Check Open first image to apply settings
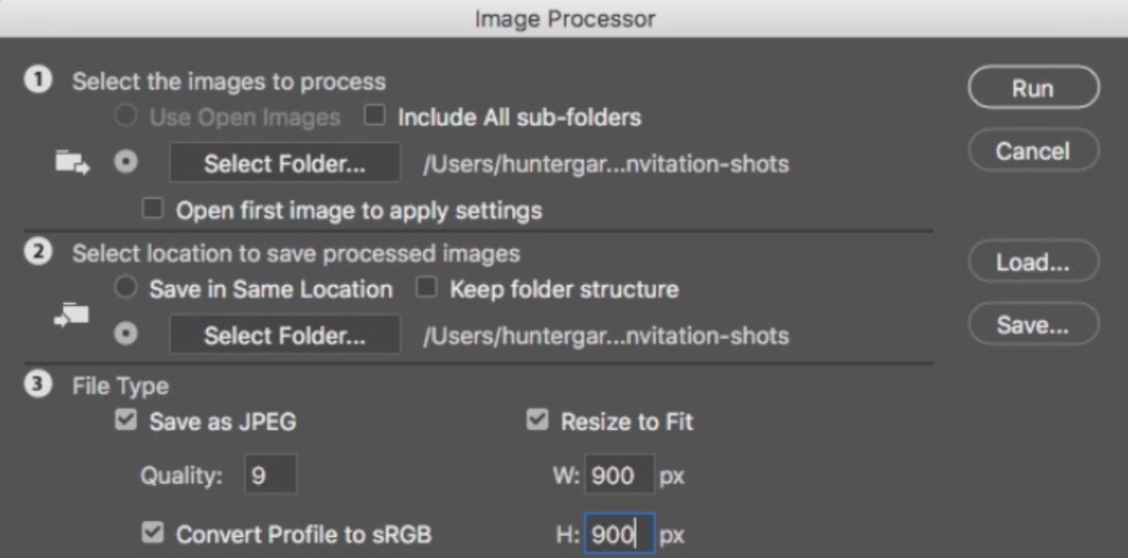Image resolution: width=1128 pixels, height=558 pixels. pyautogui.click(x=152, y=208)
